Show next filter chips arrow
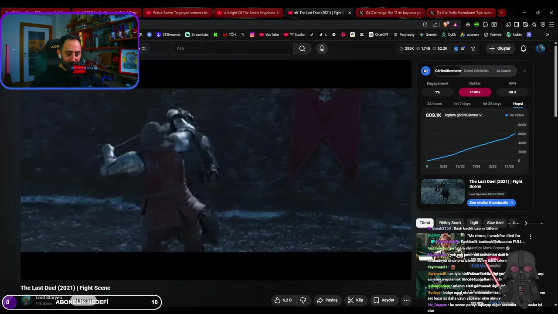Image resolution: width=558 pixels, height=314 pixels. point(526,223)
